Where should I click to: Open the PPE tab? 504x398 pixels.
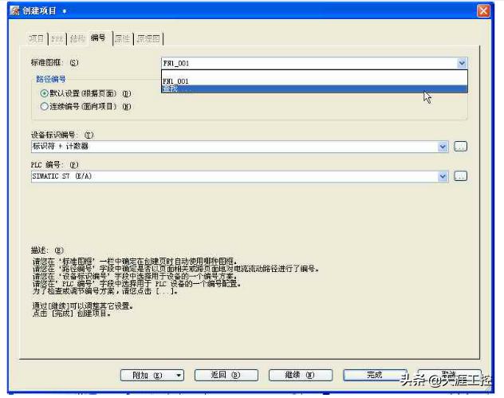click(57, 39)
